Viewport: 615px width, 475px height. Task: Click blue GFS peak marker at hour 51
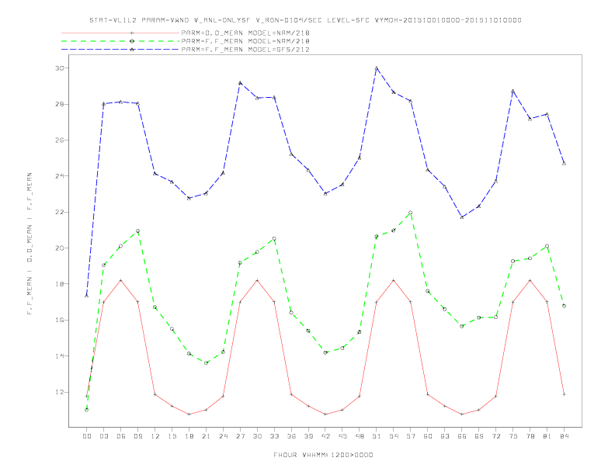coord(377,68)
